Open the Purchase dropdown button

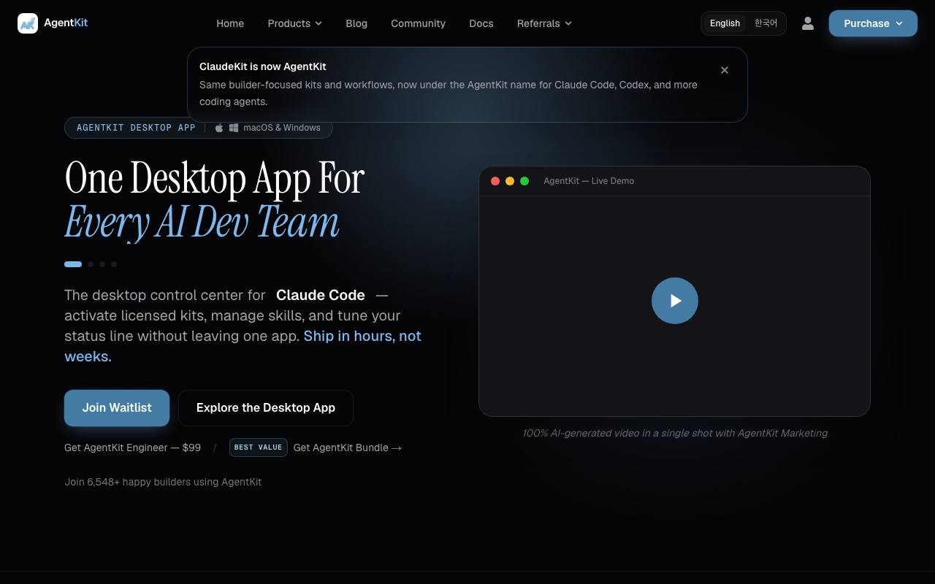[873, 23]
